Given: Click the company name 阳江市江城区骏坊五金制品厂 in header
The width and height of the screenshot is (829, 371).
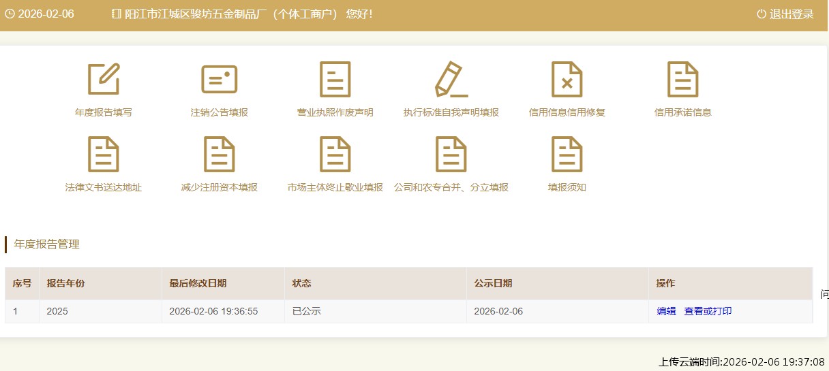Looking at the screenshot, I should [196, 14].
